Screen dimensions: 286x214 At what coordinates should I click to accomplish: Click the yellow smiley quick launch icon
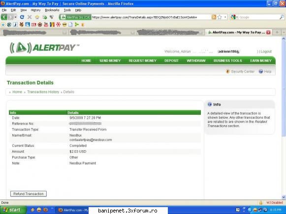[39, 210]
